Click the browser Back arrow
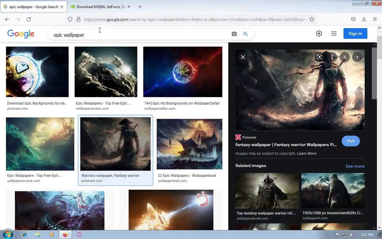This screenshot has width=382, height=239. 7,19
